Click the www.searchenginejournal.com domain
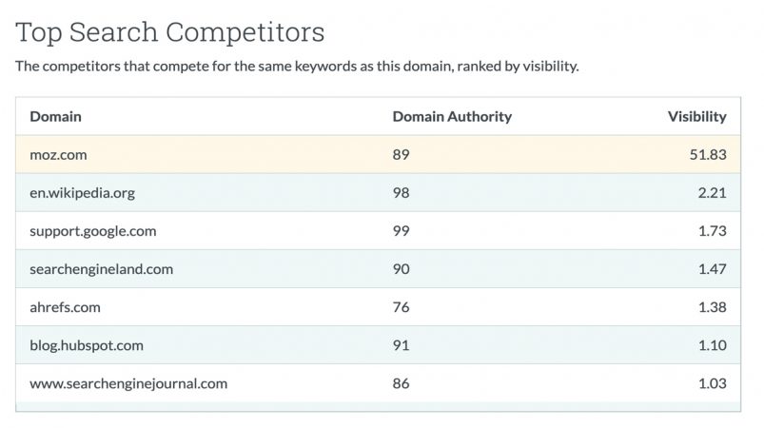 point(128,383)
